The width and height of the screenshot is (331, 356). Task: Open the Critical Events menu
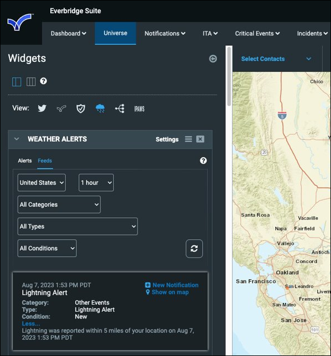257,33
